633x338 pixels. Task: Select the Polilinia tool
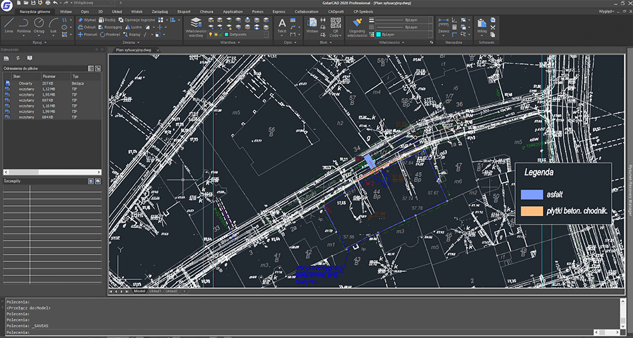24,25
